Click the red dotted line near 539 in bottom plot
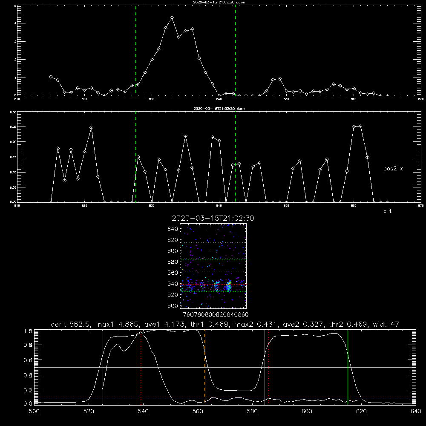426x426 pixels. (x=141, y=367)
